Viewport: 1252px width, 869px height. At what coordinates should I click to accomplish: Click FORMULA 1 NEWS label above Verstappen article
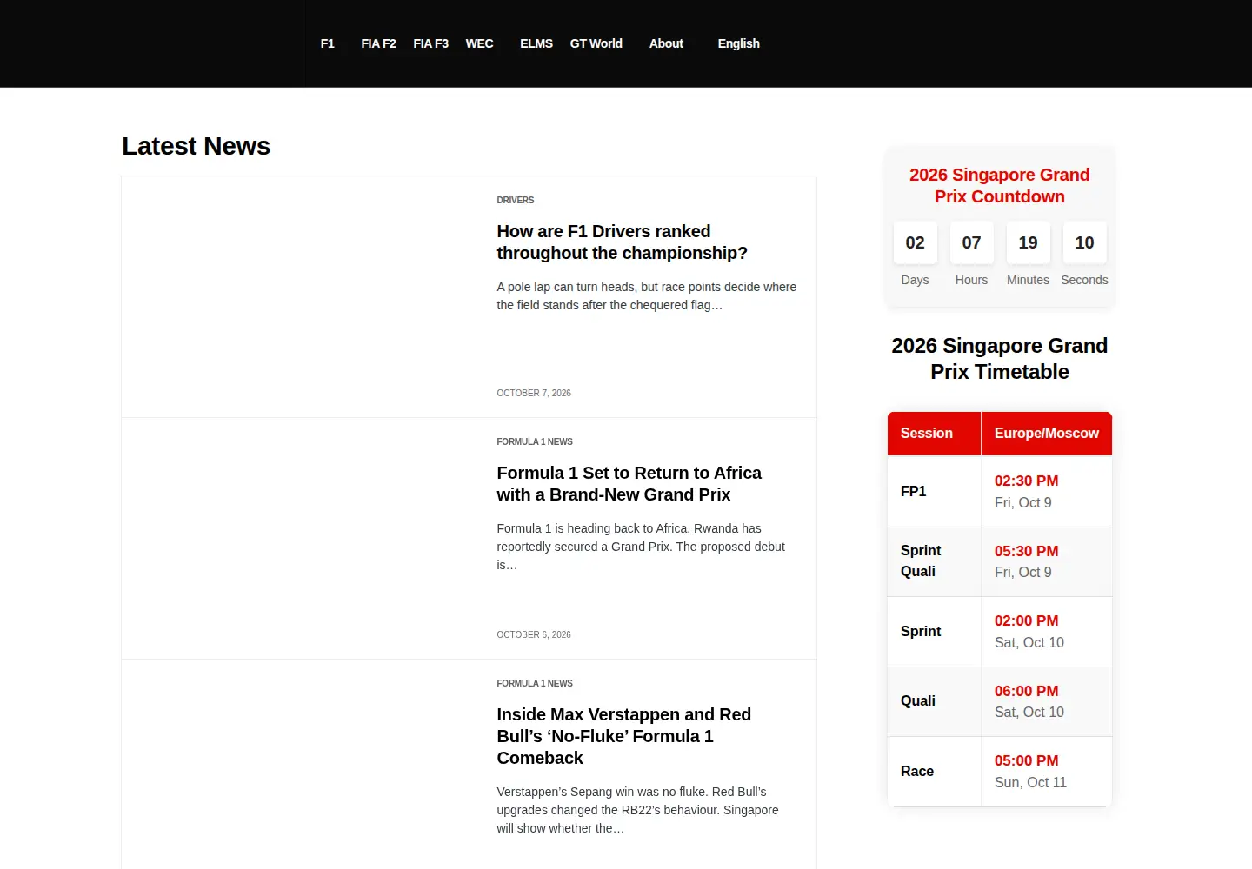[535, 683]
